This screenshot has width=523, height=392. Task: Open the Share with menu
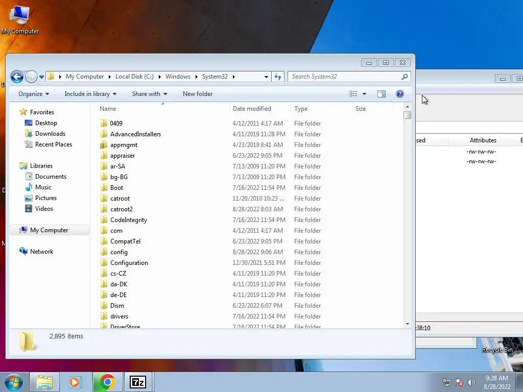tap(150, 94)
